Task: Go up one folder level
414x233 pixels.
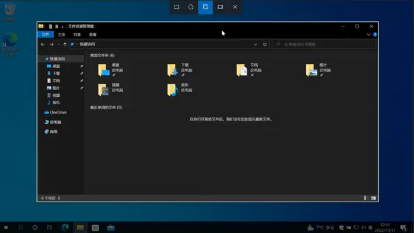Action: click(65, 44)
